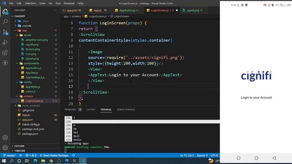292x164 pixels.
Task: Tap the phone recent apps square button
Action: 239,158
